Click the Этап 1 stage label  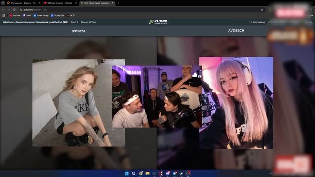pos(74,22)
